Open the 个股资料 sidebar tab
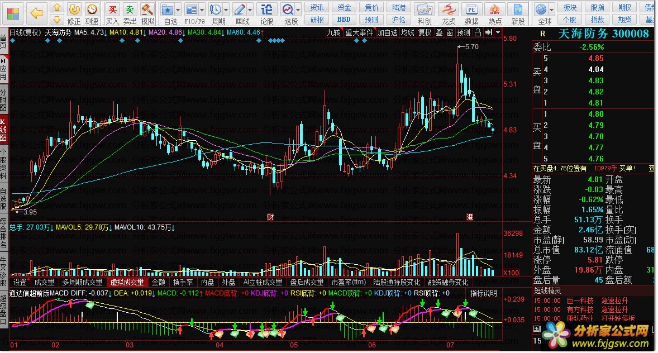Viewport: 658px width, 353px height. point(3,163)
